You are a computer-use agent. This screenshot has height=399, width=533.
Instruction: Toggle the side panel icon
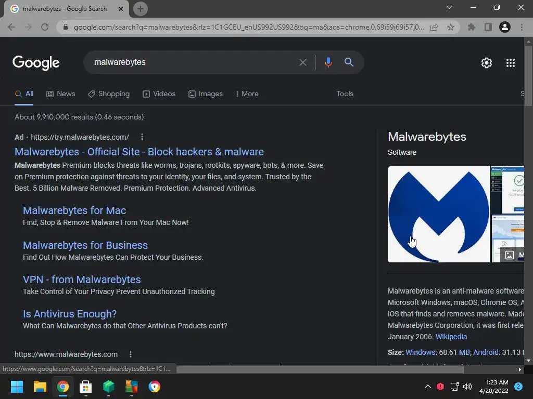(488, 27)
